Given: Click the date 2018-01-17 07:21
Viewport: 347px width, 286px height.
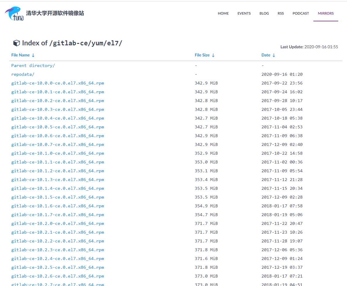Looking at the screenshot, I should (x=282, y=276).
